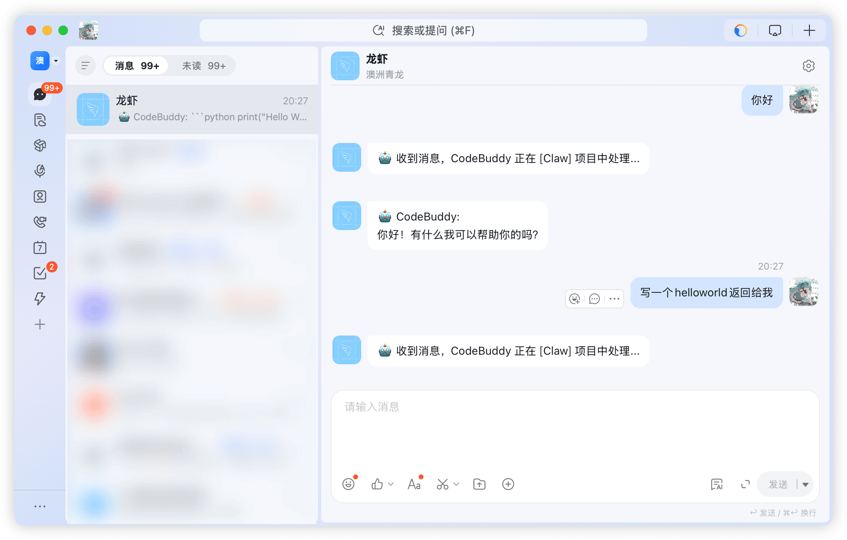
Task: Reply to the helloworld message
Action: pos(594,299)
